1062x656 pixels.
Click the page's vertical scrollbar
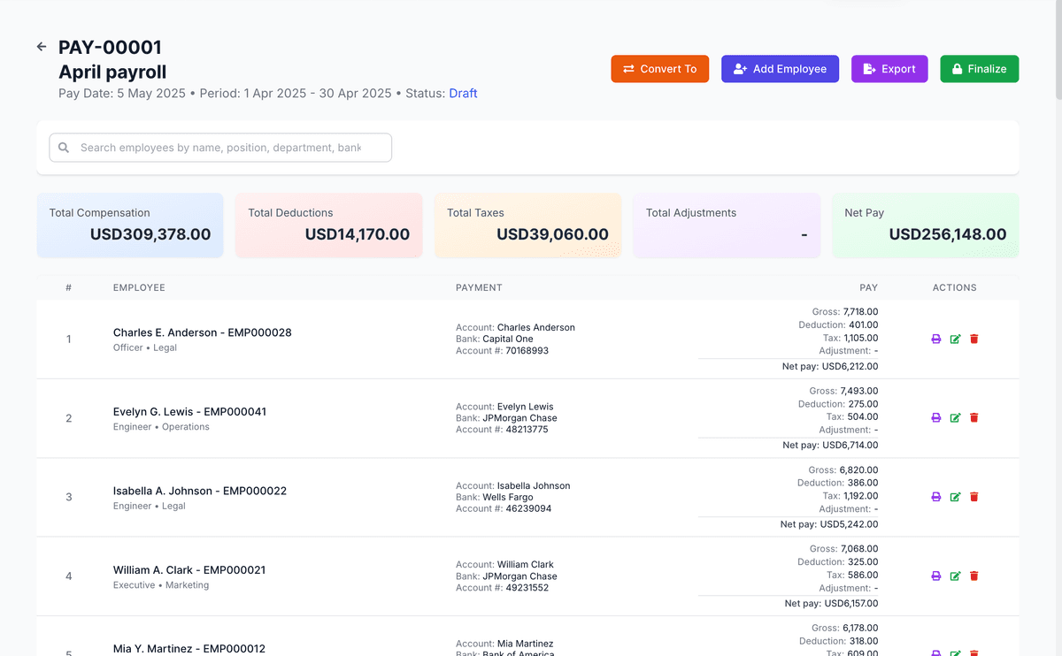1057,53
